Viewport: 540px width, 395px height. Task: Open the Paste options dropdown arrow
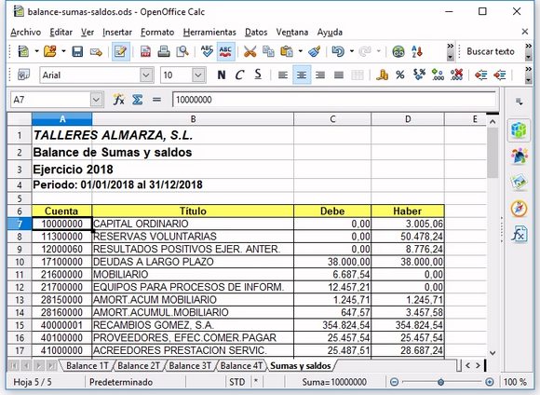tap(301, 51)
